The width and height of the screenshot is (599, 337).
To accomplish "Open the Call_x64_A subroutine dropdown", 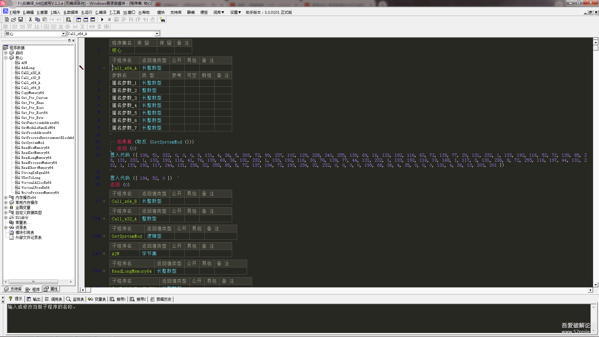I will tap(157, 34).
